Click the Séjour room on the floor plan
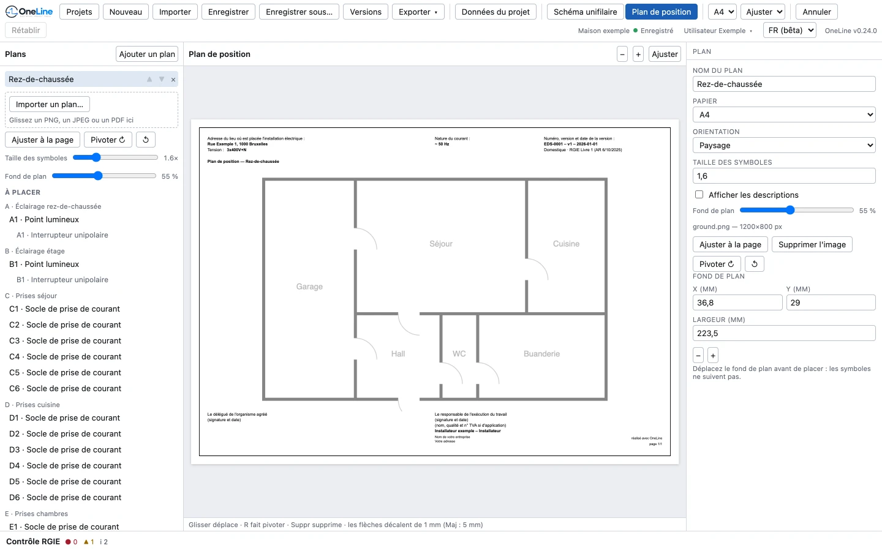882x551 pixels. [441, 244]
